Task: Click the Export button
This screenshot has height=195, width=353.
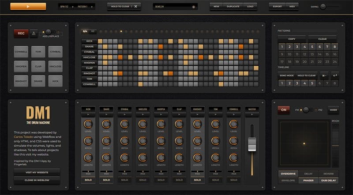Action: (x=278, y=7)
